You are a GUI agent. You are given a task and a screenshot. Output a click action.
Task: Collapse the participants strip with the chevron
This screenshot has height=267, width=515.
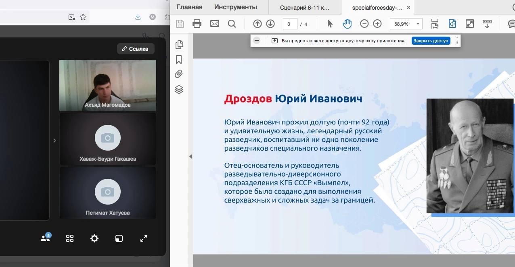coord(54,141)
